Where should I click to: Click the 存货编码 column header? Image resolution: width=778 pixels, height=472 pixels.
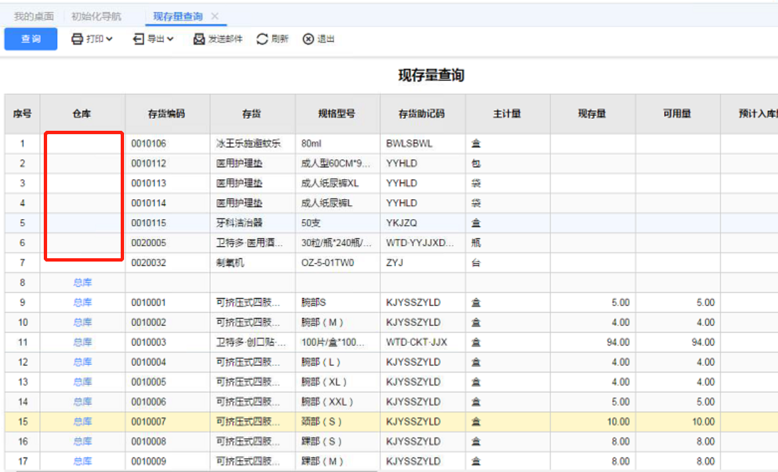pos(167,114)
